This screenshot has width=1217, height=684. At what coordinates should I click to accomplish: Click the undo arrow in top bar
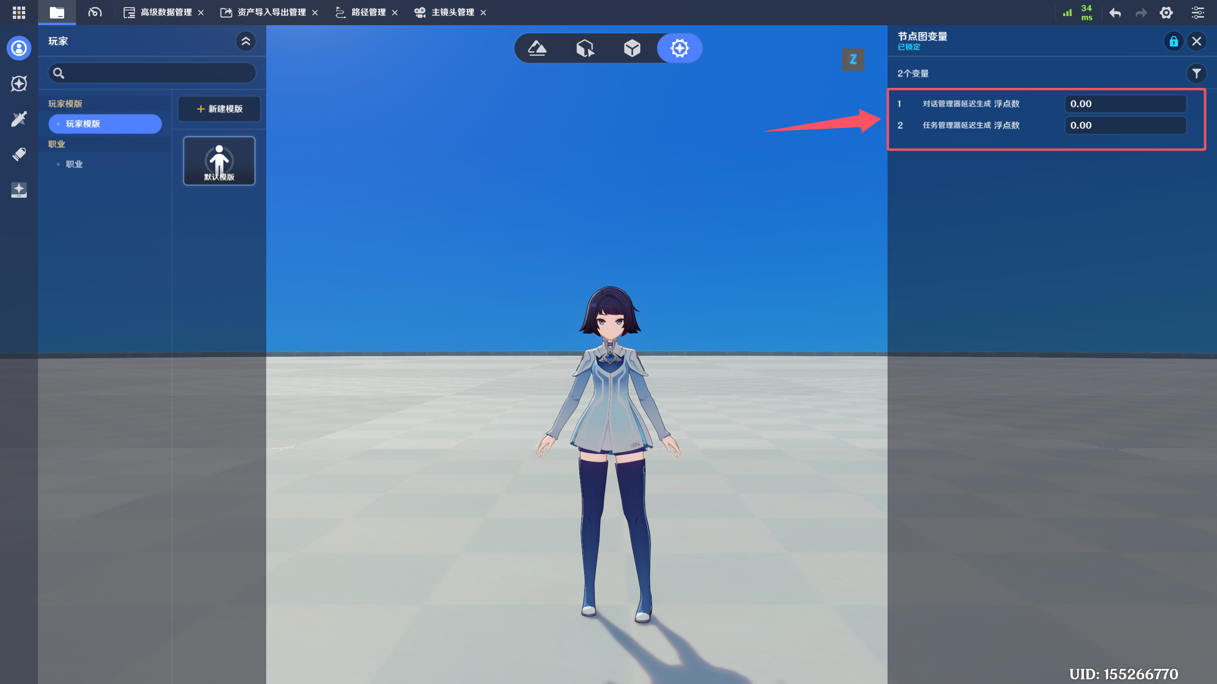(1115, 13)
